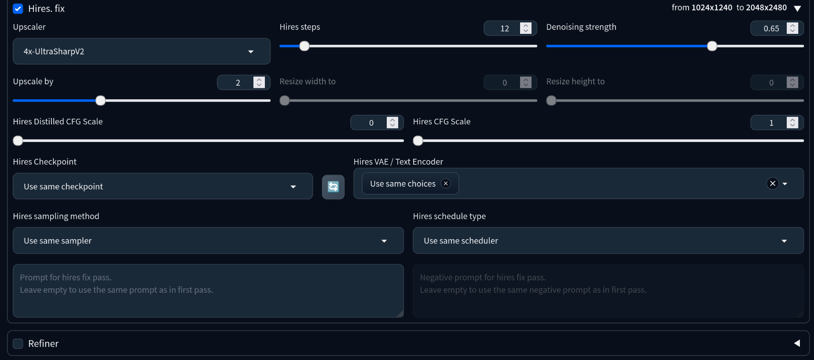This screenshot has width=814, height=360.
Task: Collapse the Hires. fix section triangle
Action: [797, 8]
